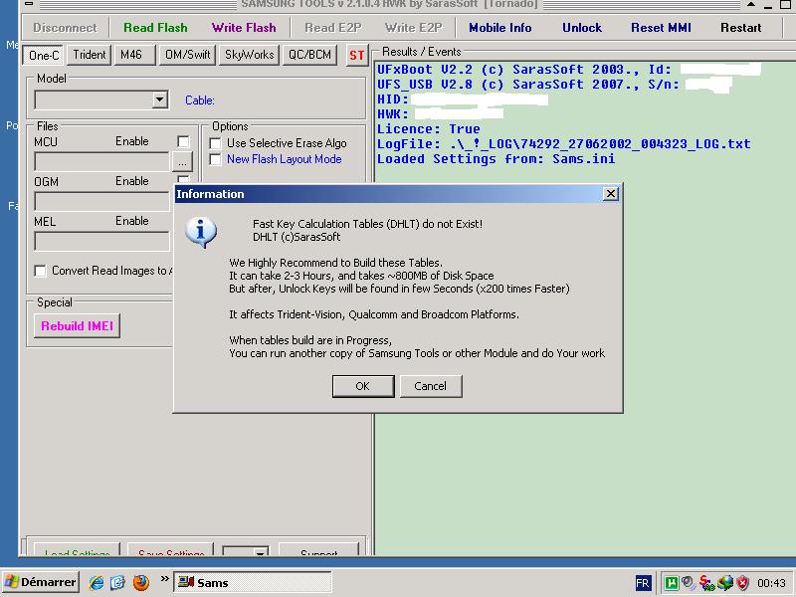796x597 pixels.
Task: Expand the quick launch chevron
Action: (x=164, y=578)
